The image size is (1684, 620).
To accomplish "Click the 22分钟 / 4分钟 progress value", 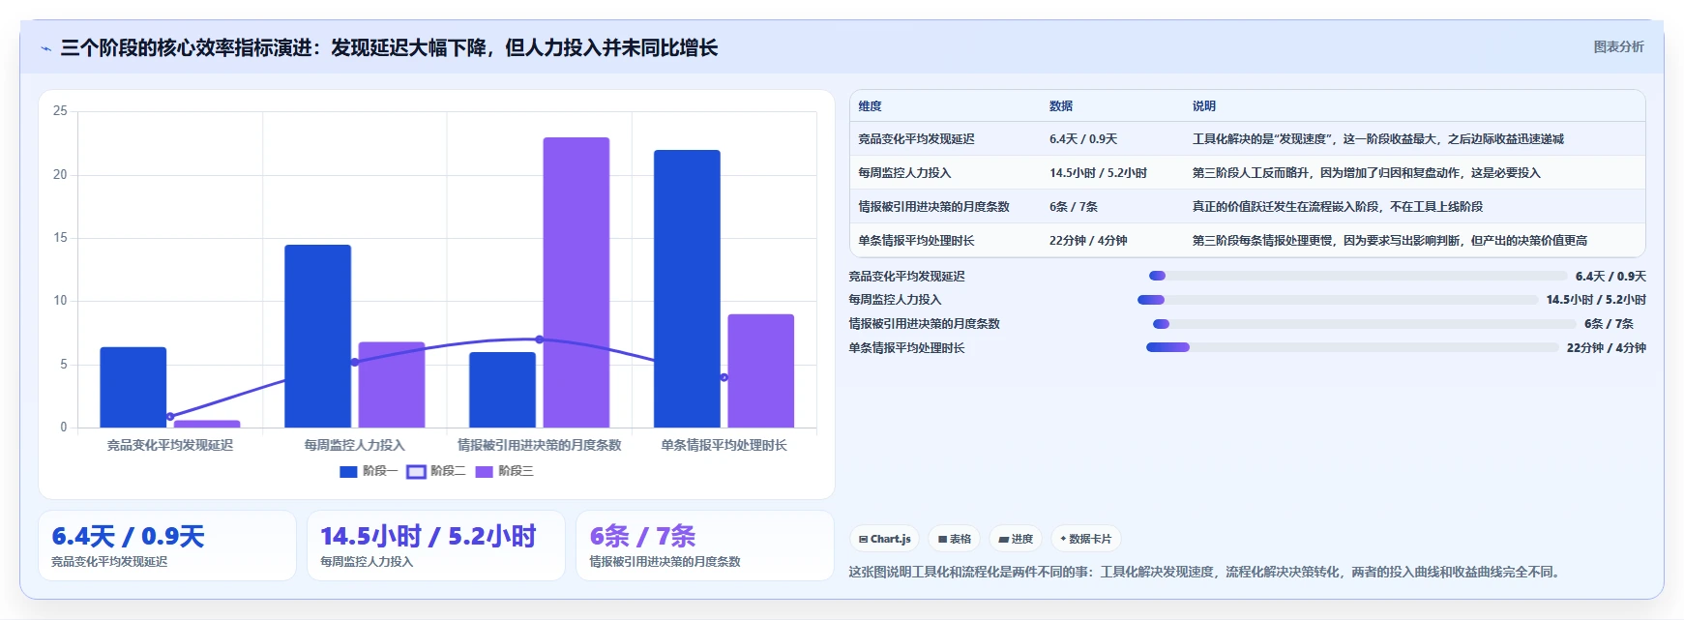I will coord(1607,348).
